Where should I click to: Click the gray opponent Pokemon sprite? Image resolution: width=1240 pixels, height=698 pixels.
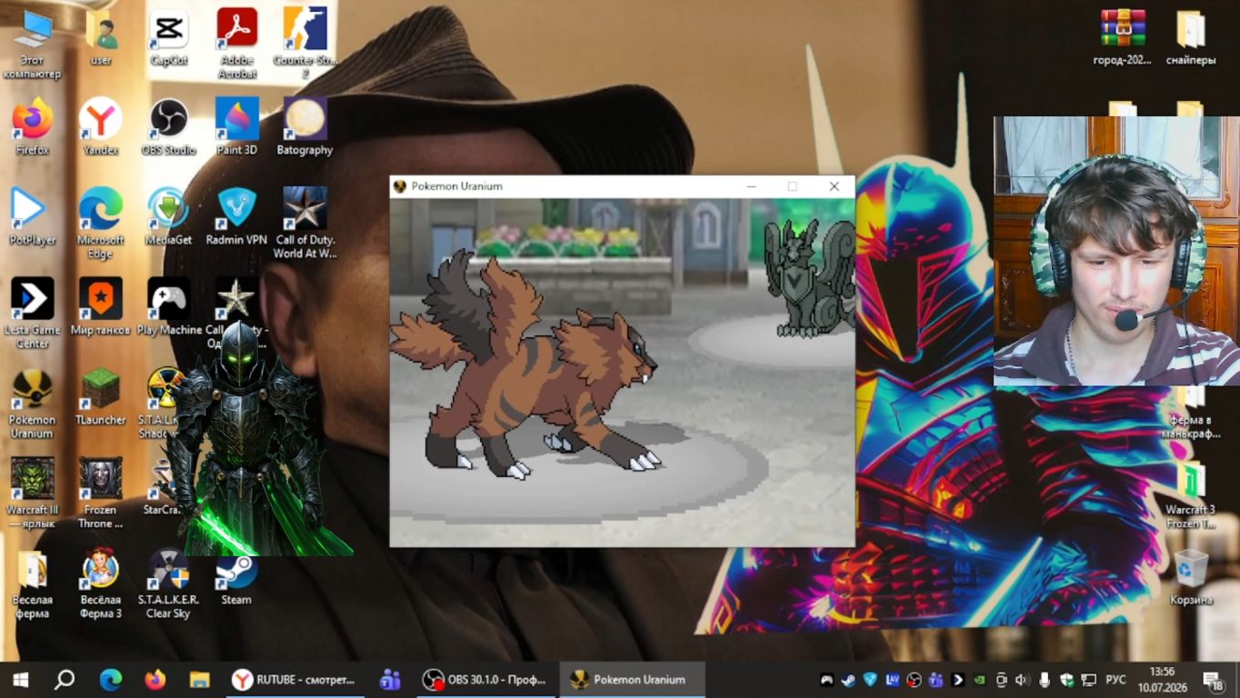point(809,277)
